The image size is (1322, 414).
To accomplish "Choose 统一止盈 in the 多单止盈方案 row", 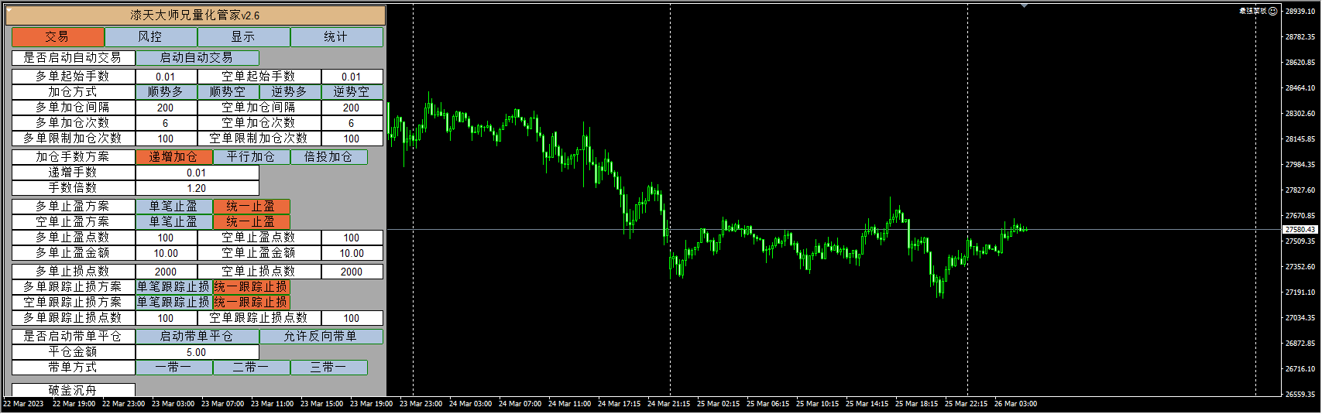I will (252, 207).
